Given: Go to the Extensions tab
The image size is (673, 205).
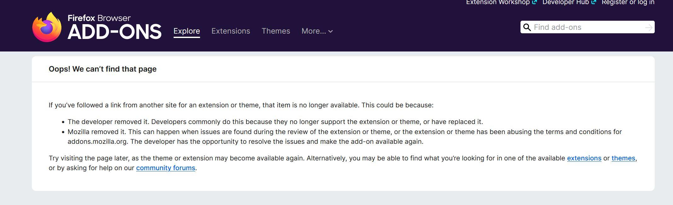Looking at the screenshot, I should point(231,31).
